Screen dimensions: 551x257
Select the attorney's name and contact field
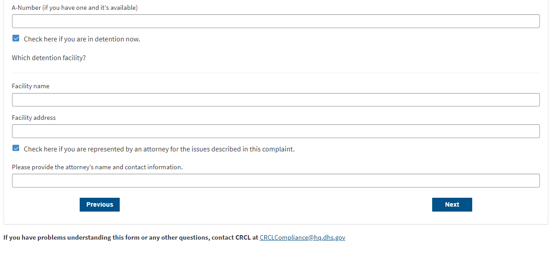pyautogui.click(x=275, y=181)
